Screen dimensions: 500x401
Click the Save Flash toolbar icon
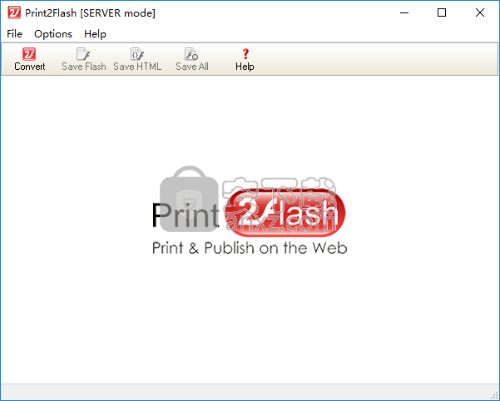point(83,54)
